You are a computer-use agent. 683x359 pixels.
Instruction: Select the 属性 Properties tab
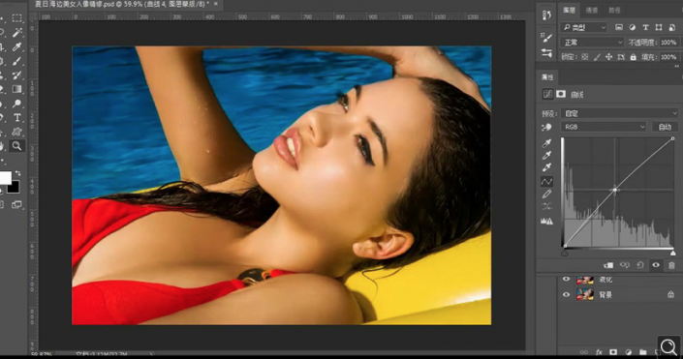point(547,77)
